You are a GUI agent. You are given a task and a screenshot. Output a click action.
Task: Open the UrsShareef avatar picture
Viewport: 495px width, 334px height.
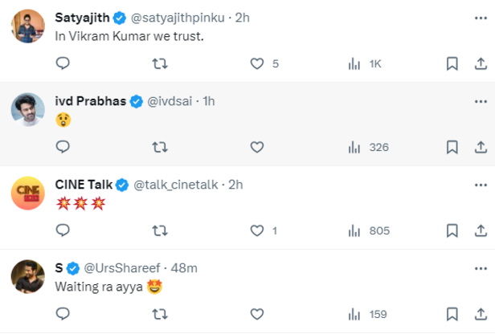(28, 276)
